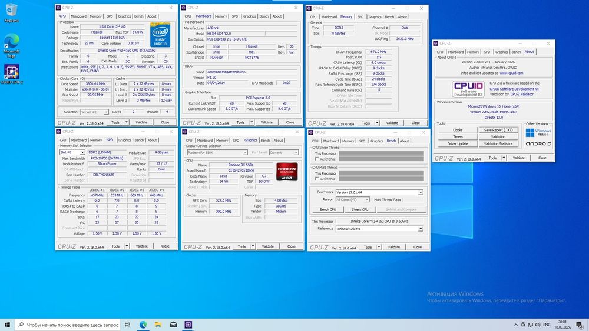The image size is (589, 331).
Task: Launch Microsoft Edge from the desktop shortcut
Action: coord(11,41)
